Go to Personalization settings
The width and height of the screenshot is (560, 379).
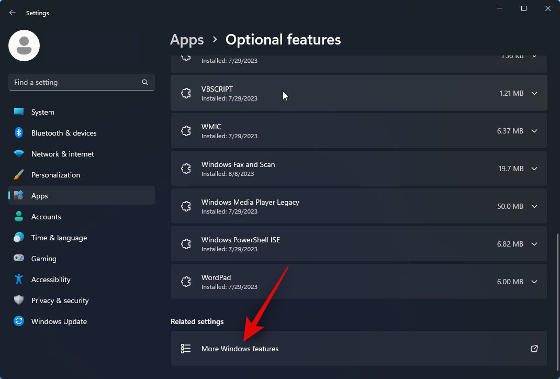(55, 175)
